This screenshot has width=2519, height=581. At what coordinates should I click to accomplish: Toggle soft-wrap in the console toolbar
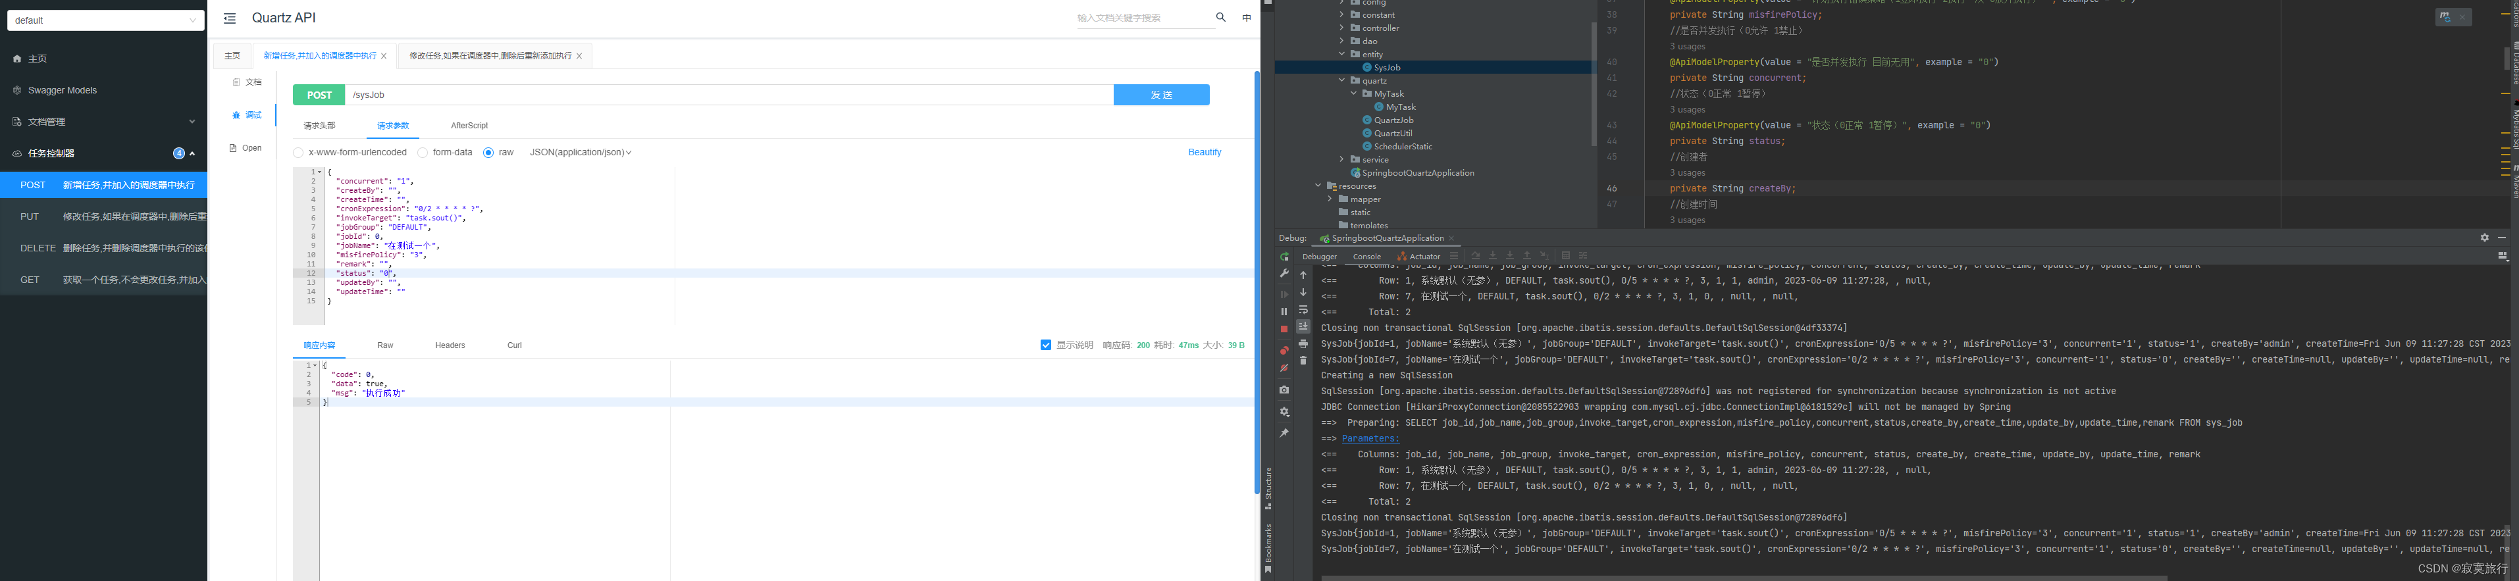tap(1303, 309)
